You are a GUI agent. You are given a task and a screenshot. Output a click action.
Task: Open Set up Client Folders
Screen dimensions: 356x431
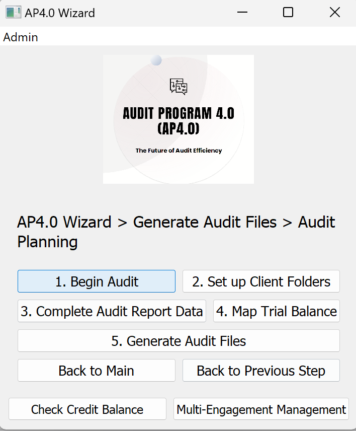(x=261, y=281)
